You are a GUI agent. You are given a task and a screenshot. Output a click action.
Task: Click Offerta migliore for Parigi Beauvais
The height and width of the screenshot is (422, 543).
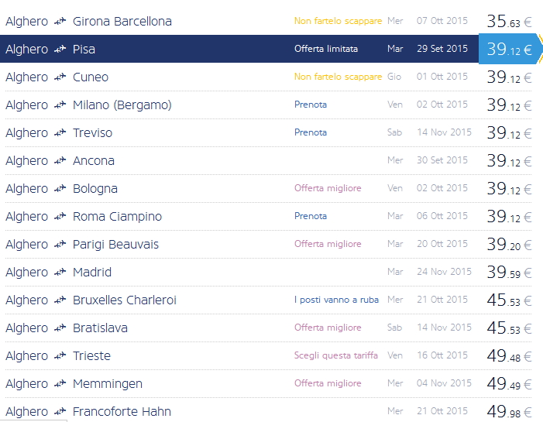point(328,244)
